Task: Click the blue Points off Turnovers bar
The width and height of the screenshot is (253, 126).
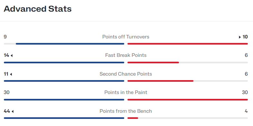Action: pos(70,44)
